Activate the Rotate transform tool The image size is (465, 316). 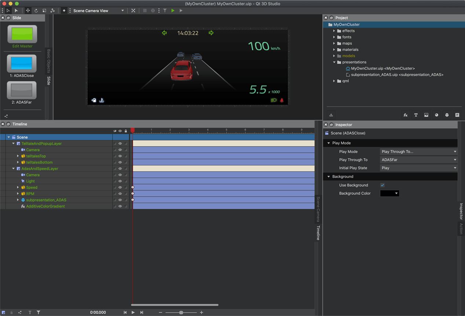tap(36, 10)
